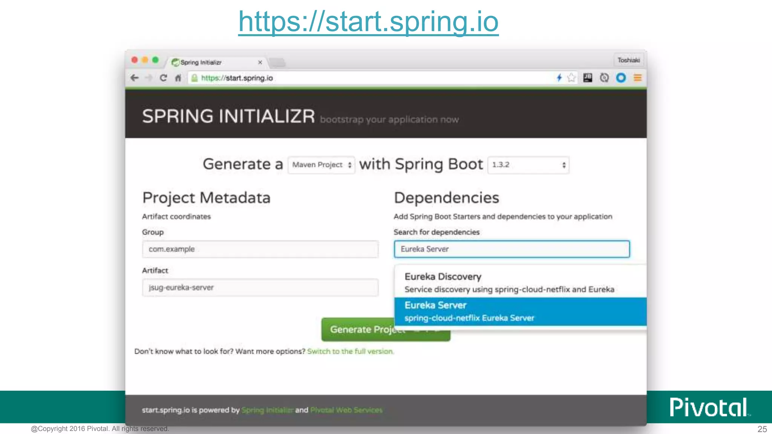Bookmark the page with the star icon
Viewport: 772px width, 434px height.
(x=571, y=78)
